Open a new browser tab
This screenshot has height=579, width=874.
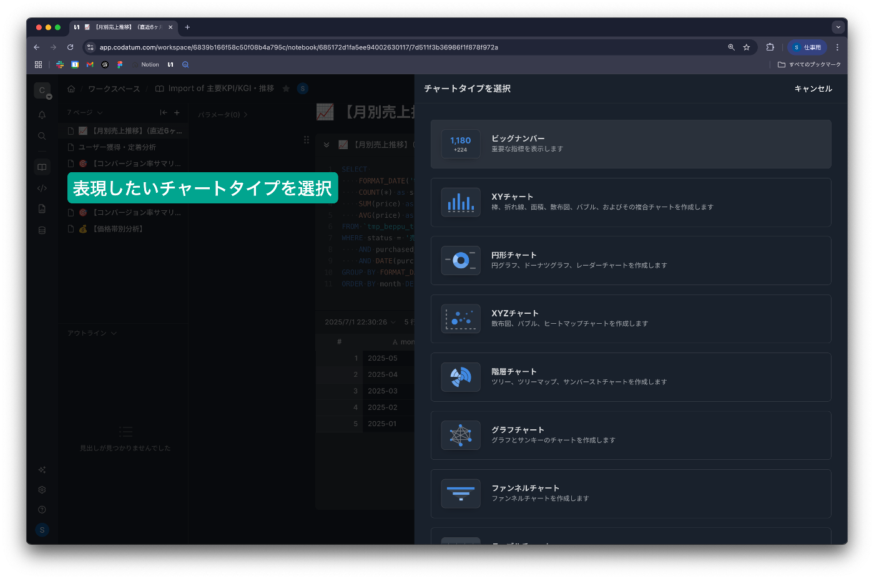187,27
